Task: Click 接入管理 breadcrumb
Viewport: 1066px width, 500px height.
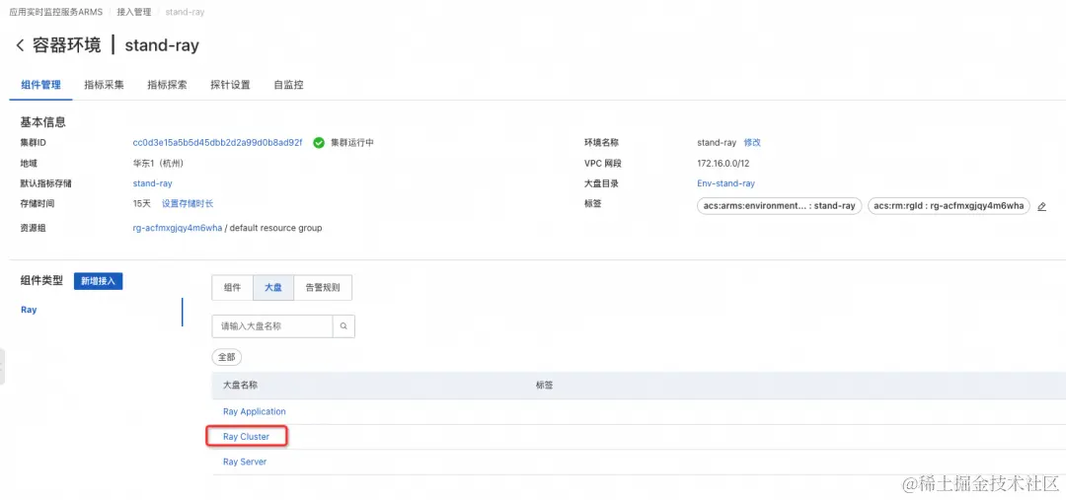Action: [x=133, y=12]
